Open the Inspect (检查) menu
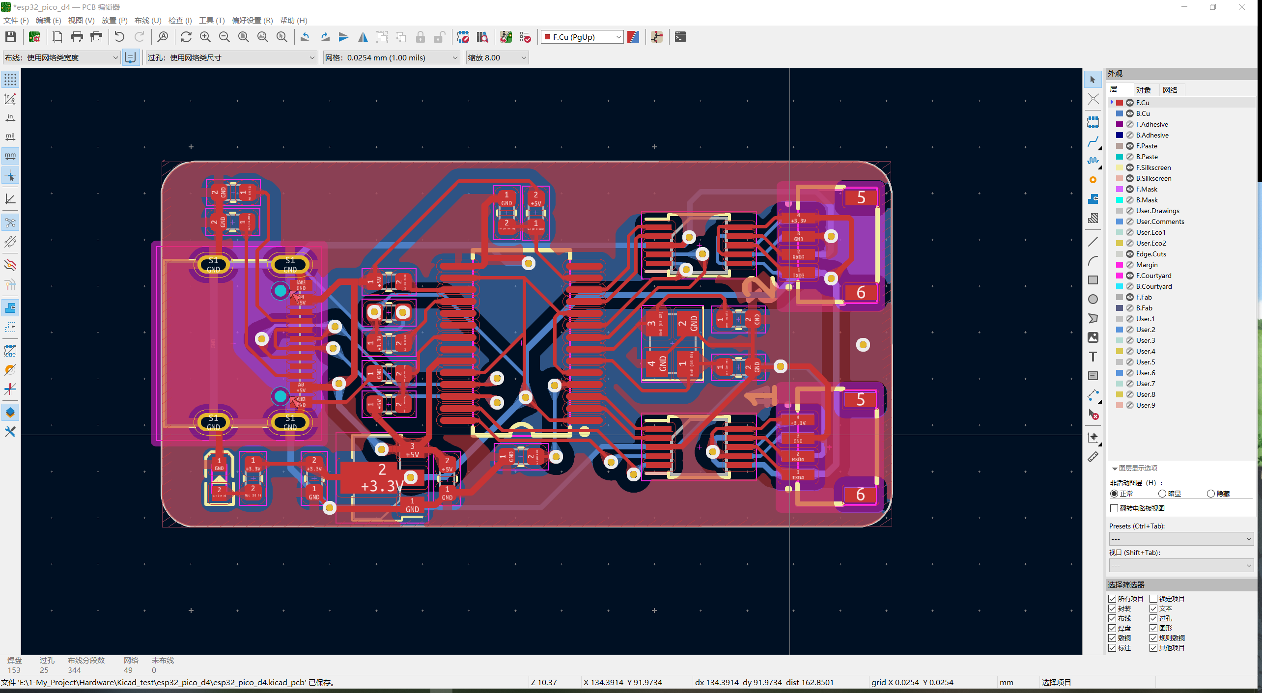This screenshot has width=1262, height=693. [x=180, y=20]
